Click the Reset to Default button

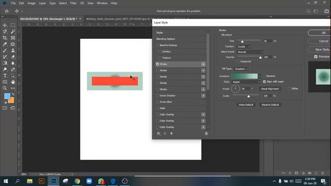click(270, 105)
